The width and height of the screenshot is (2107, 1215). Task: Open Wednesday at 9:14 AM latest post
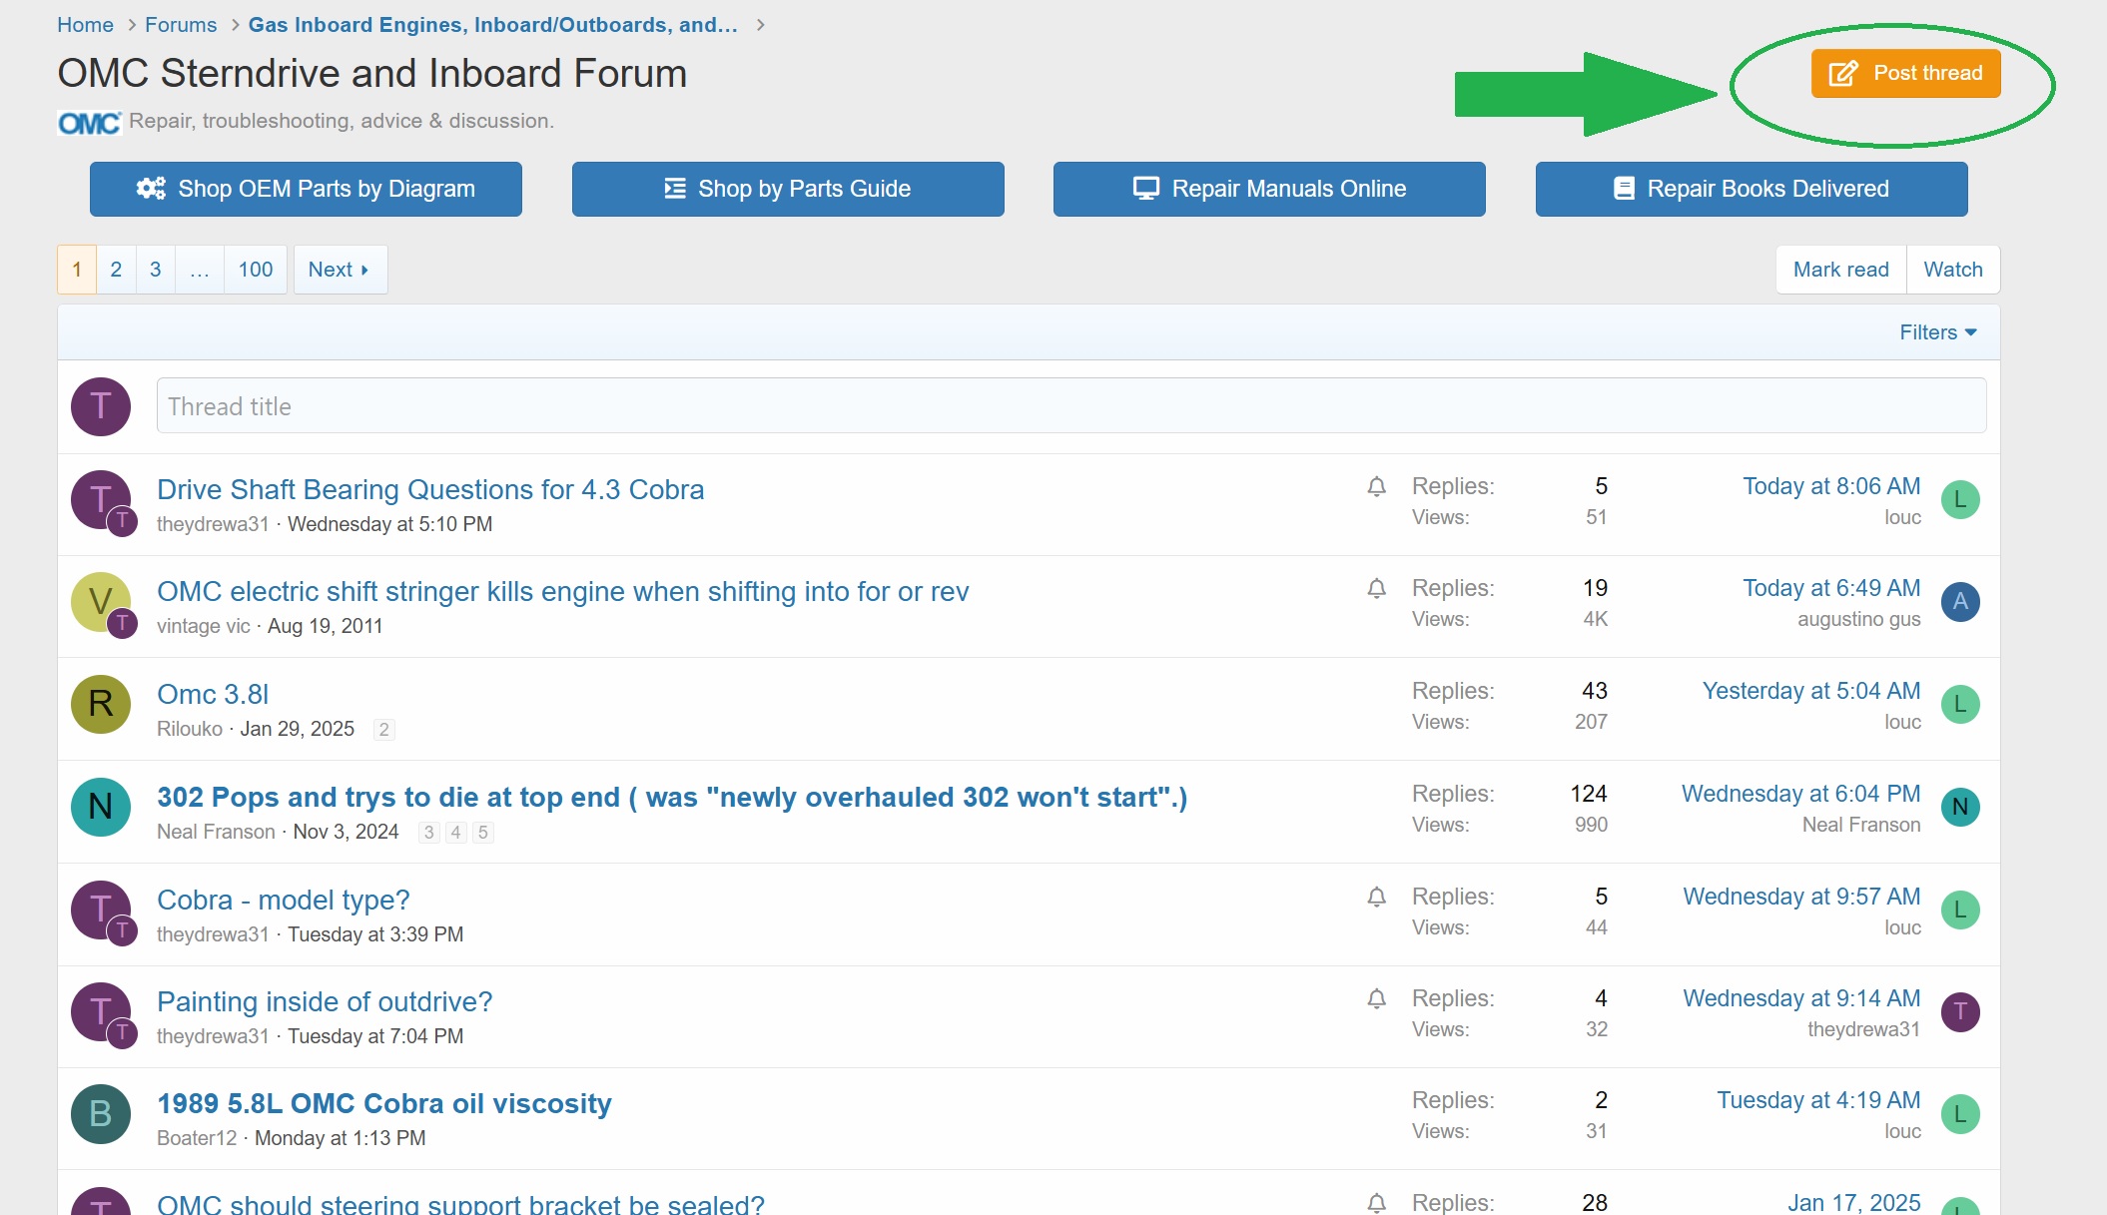[1801, 998]
